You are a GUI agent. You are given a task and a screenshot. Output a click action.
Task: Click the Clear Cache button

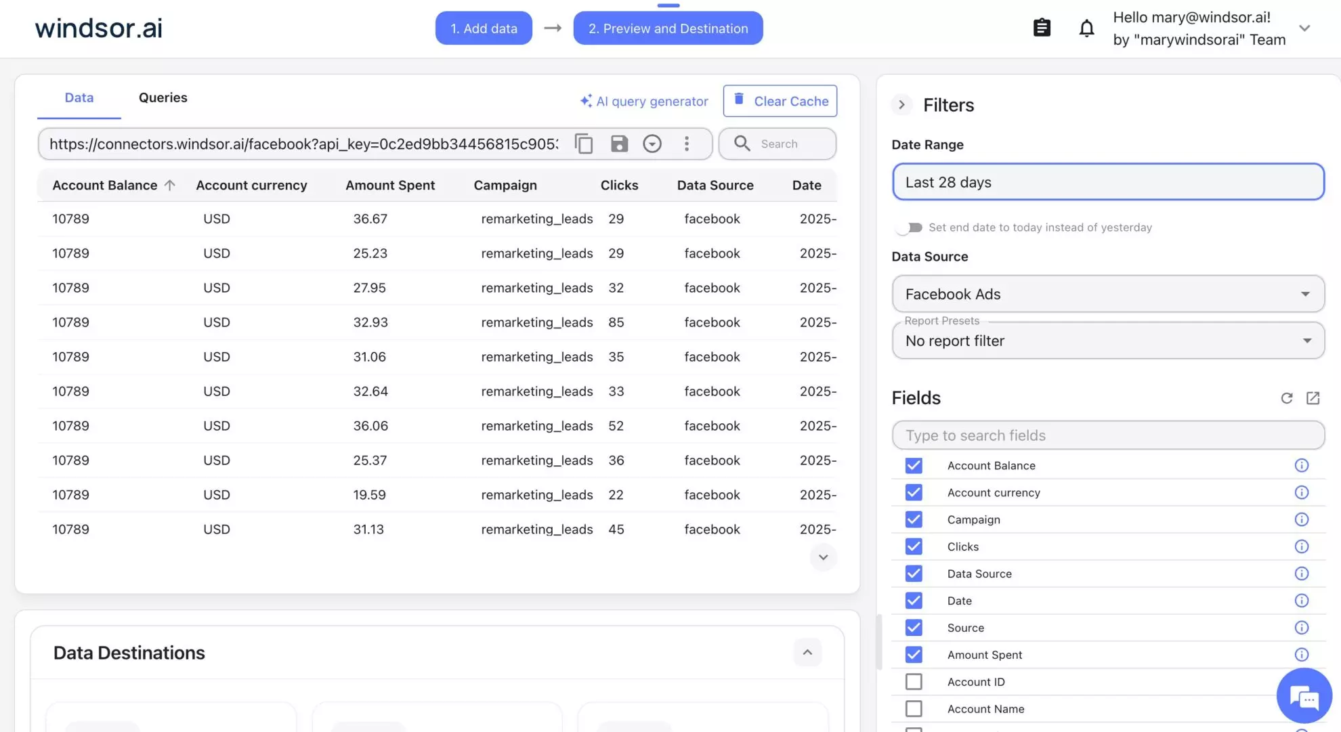(780, 101)
